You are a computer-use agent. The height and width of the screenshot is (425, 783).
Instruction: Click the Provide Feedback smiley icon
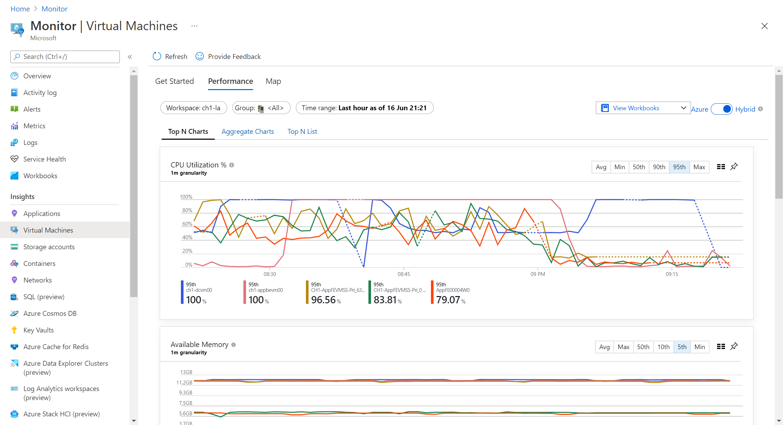tap(200, 57)
